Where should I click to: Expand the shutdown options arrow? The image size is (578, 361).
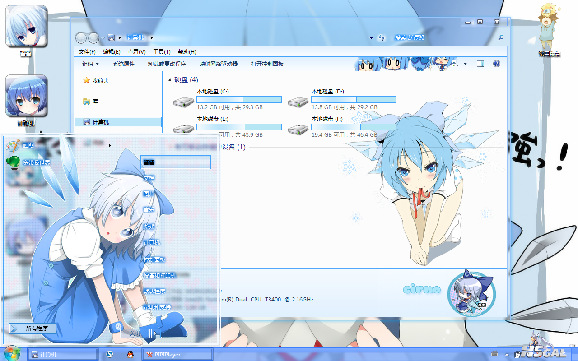pyautogui.click(x=156, y=333)
